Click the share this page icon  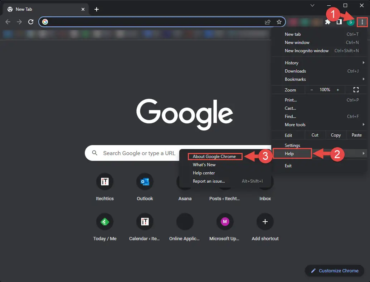(268, 22)
